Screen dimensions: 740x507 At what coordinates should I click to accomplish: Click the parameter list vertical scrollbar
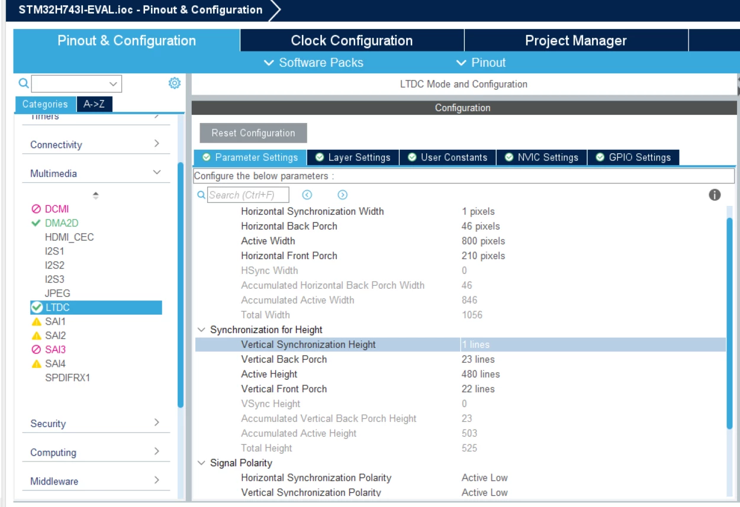(x=730, y=322)
